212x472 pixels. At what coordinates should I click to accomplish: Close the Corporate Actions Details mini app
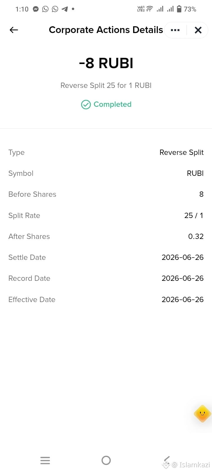click(198, 30)
